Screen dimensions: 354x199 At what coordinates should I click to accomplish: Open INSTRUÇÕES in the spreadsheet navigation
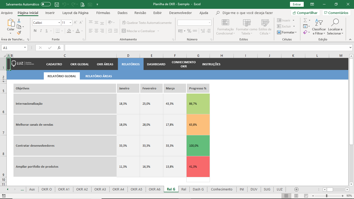[x=211, y=64]
